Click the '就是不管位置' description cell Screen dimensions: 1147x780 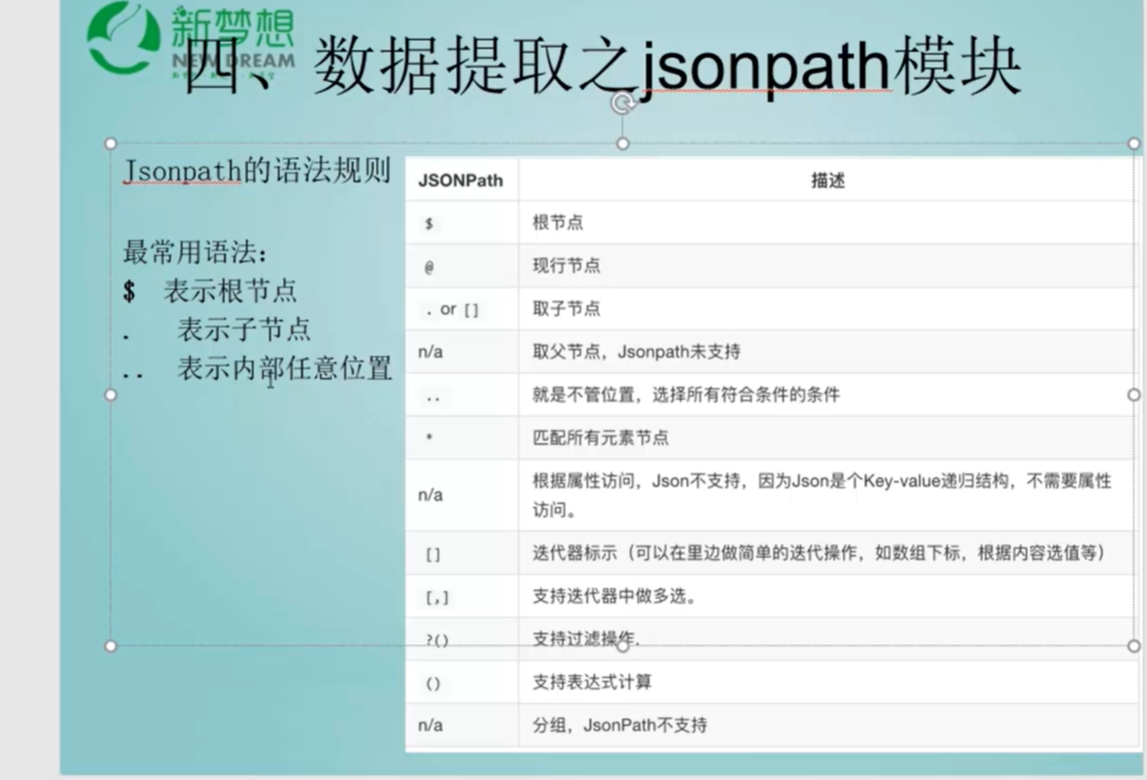(x=828, y=395)
